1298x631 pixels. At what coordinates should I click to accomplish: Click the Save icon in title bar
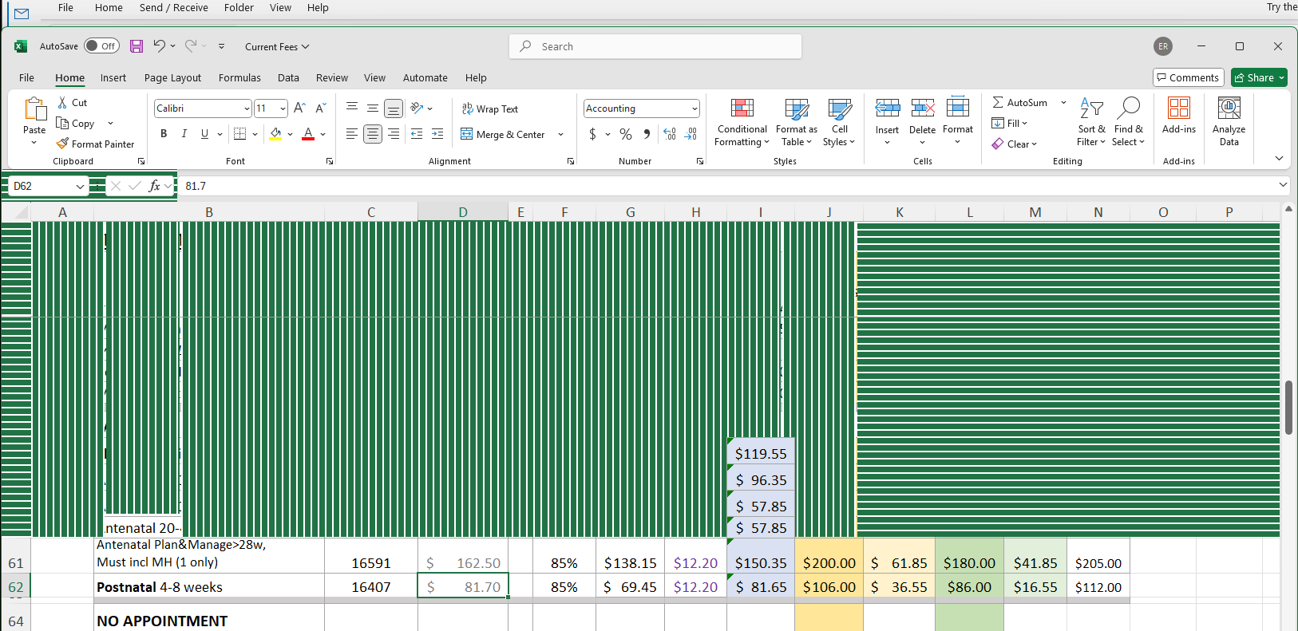pyautogui.click(x=137, y=46)
